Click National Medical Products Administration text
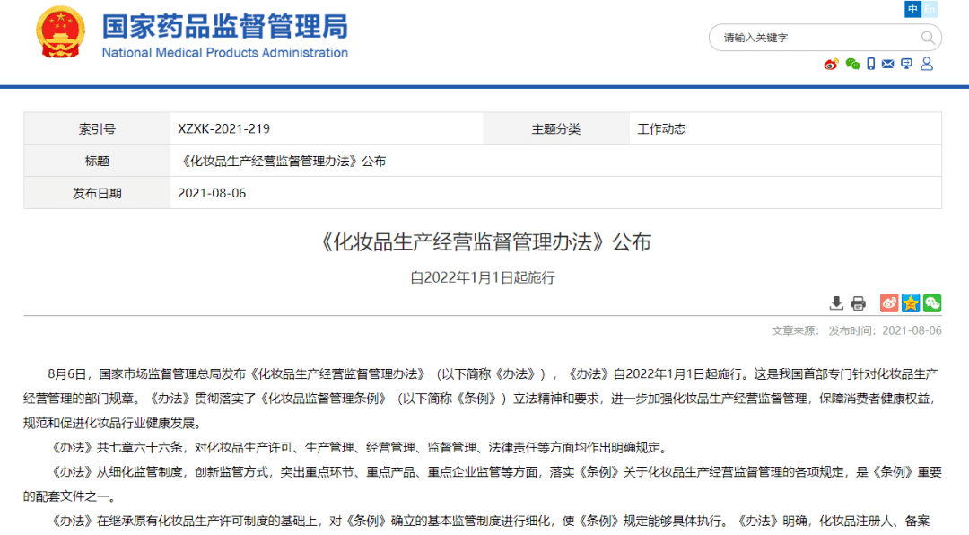Viewport: 969px width, 535px height. click(x=225, y=53)
